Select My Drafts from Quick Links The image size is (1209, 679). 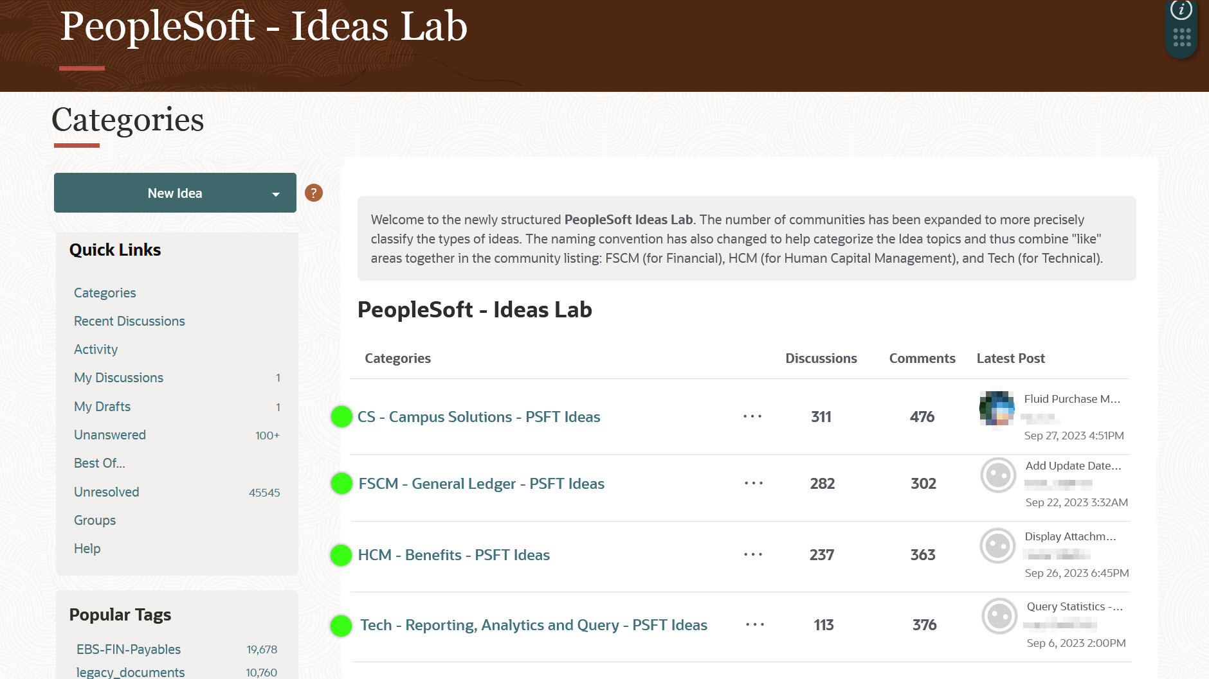pos(101,406)
